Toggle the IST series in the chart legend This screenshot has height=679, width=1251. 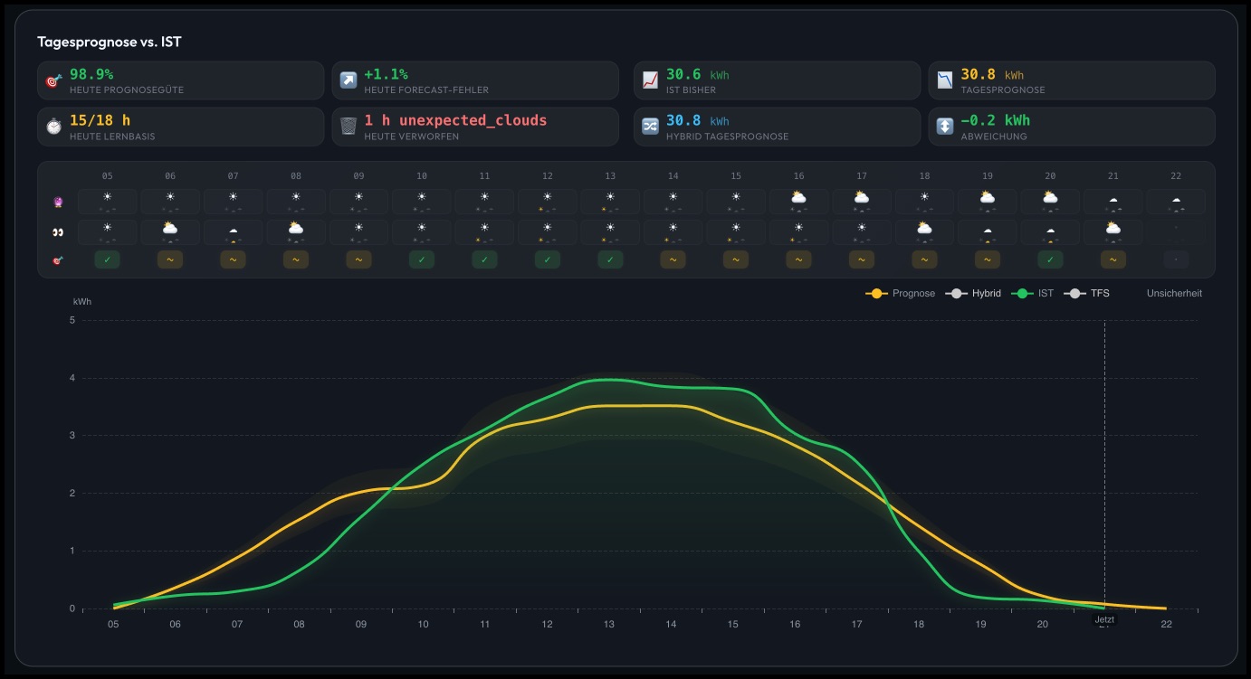tap(1033, 293)
